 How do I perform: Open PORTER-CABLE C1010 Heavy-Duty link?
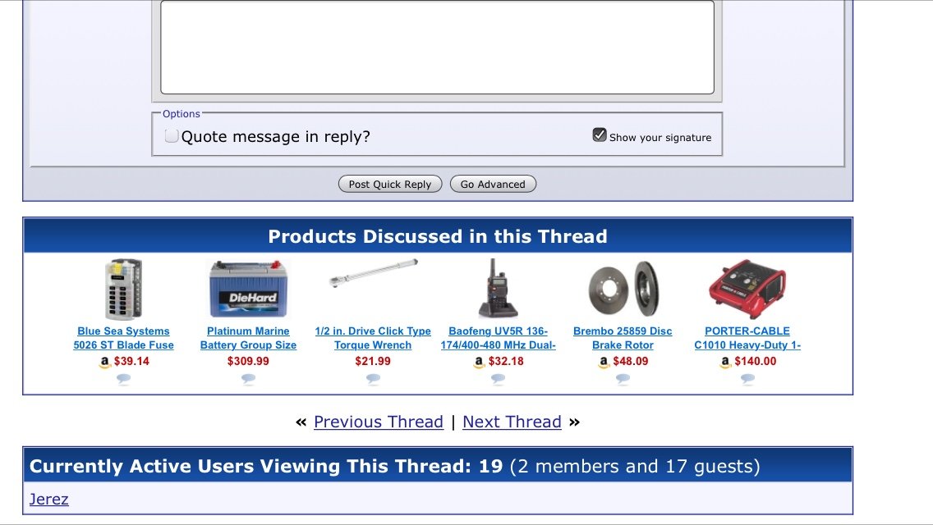747,338
